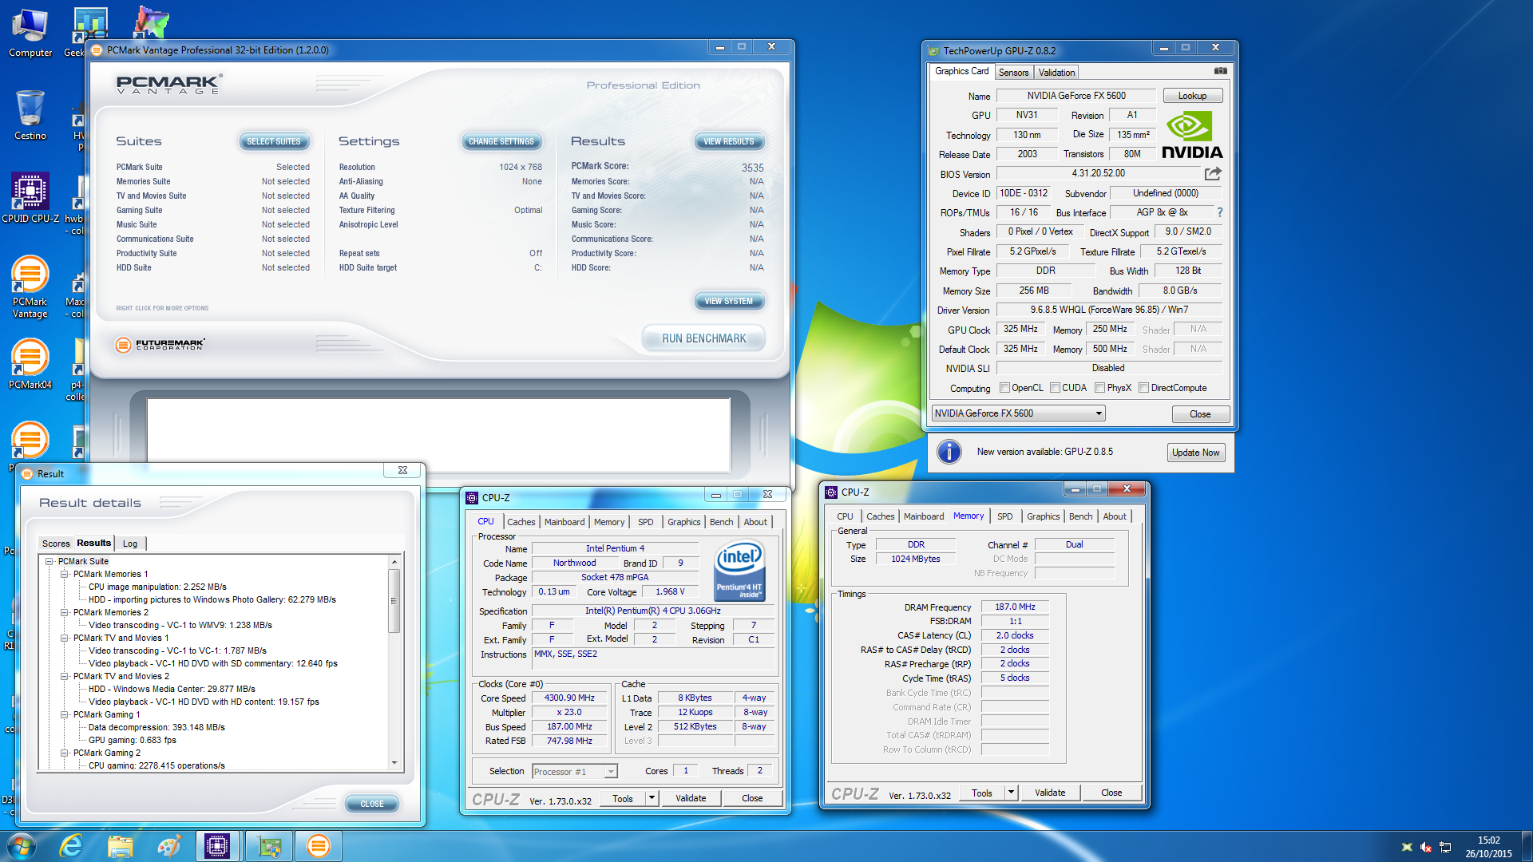
Task: Click the muted volume tray icon
Action: [1426, 847]
